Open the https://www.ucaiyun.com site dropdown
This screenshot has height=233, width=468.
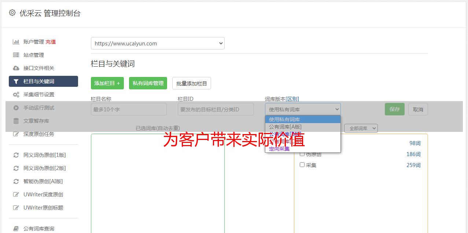coord(158,43)
